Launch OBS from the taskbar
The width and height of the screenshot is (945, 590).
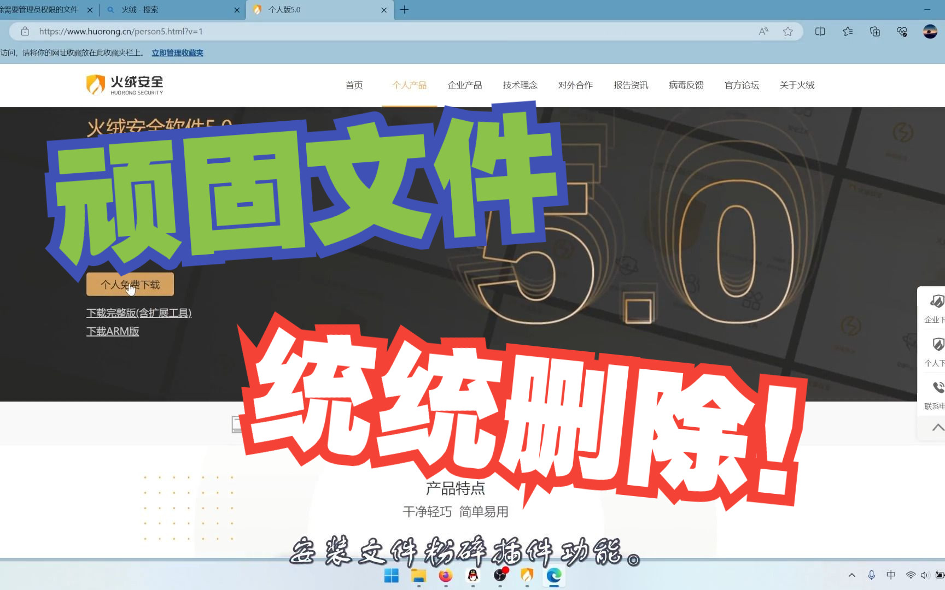click(x=501, y=576)
